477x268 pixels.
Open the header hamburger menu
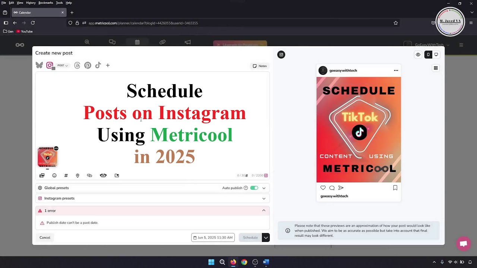click(x=461, y=45)
